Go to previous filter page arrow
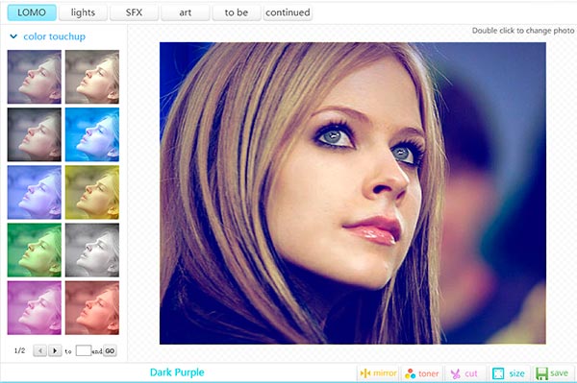577x383 pixels. point(39,350)
